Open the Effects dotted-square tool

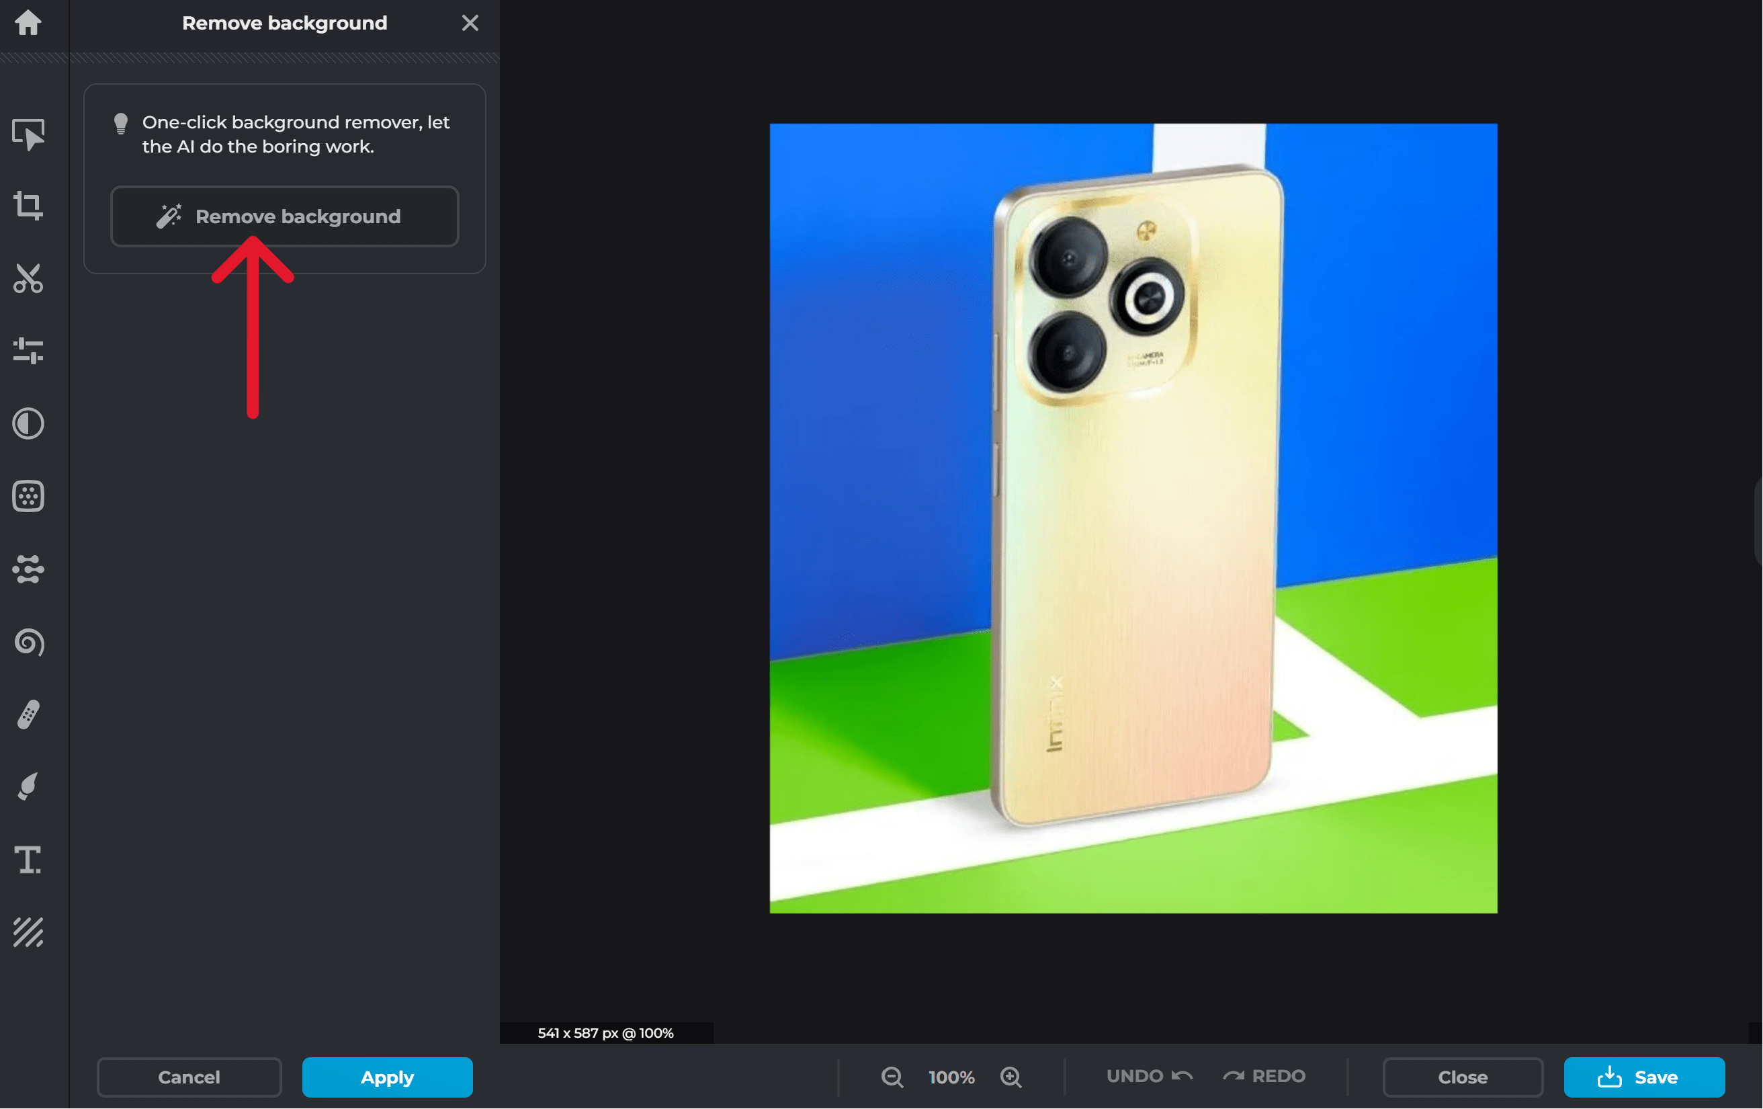pos(28,497)
